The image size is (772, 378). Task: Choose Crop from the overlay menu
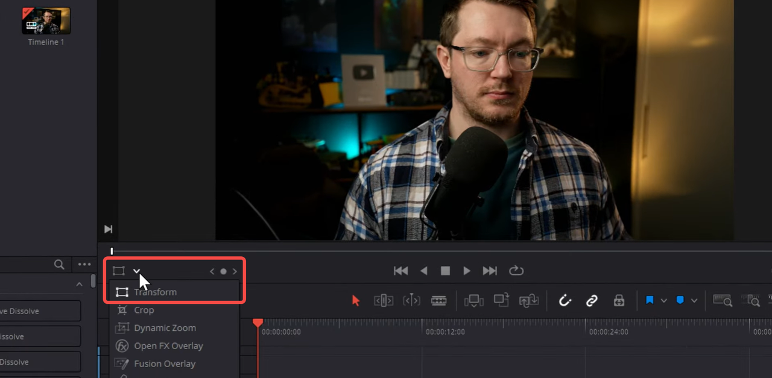(174, 310)
